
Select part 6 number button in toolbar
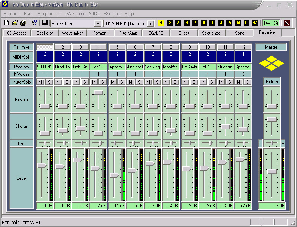pyautogui.click(x=204, y=23)
